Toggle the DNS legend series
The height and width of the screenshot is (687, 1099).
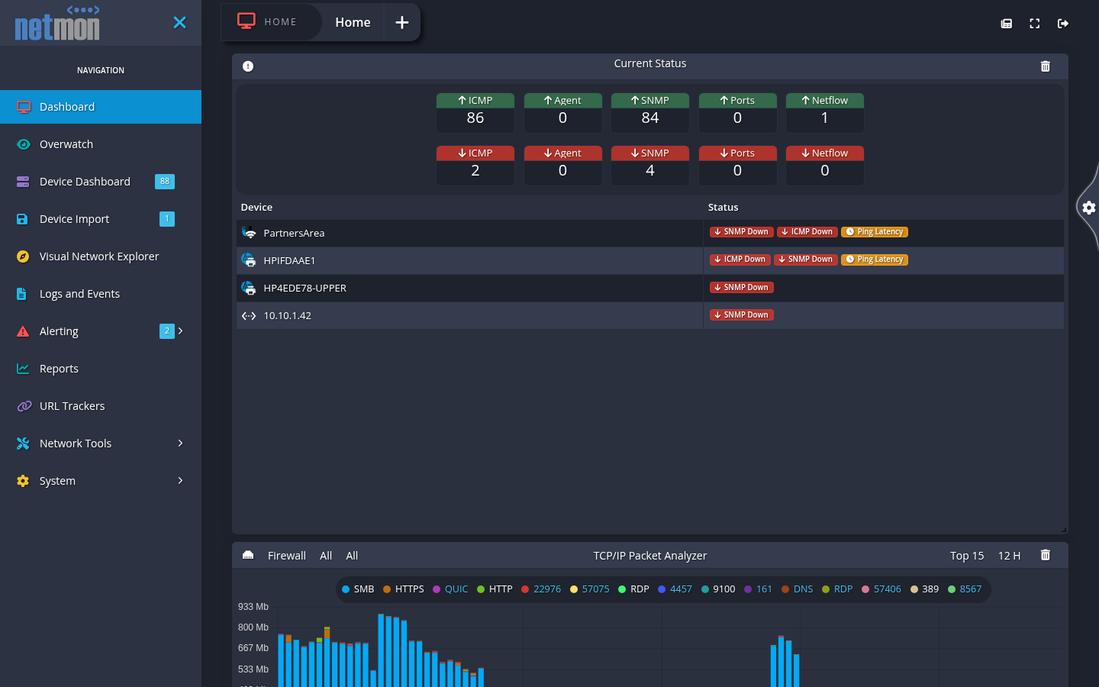[797, 589]
